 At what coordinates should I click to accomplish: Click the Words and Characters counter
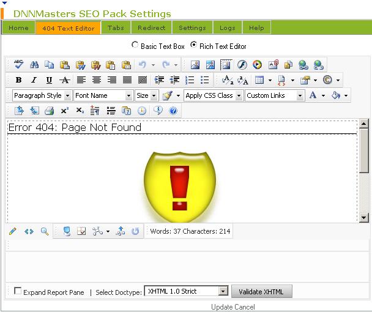[190, 231]
